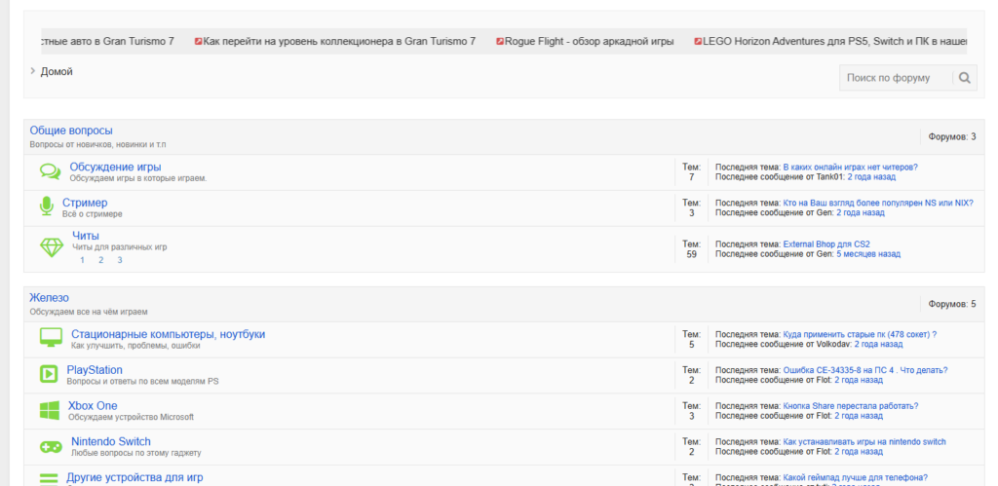The image size is (998, 486).
Task: Click description Всё о стримере
Action: 93,214
